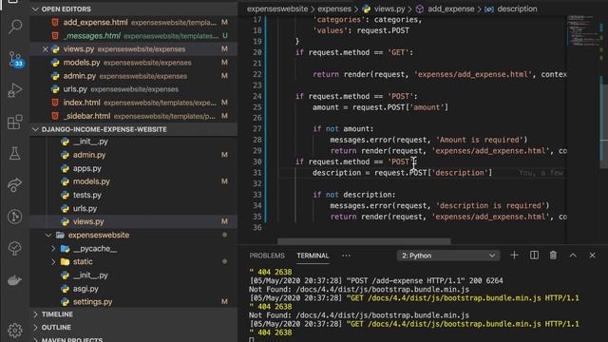
Task: Click expenses in the breadcrumb
Action: tap(334, 9)
